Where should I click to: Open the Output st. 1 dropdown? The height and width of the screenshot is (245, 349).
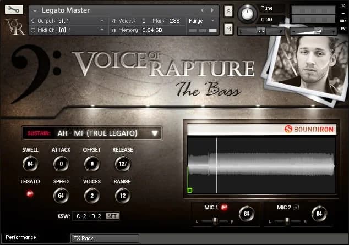pyautogui.click(x=102, y=21)
